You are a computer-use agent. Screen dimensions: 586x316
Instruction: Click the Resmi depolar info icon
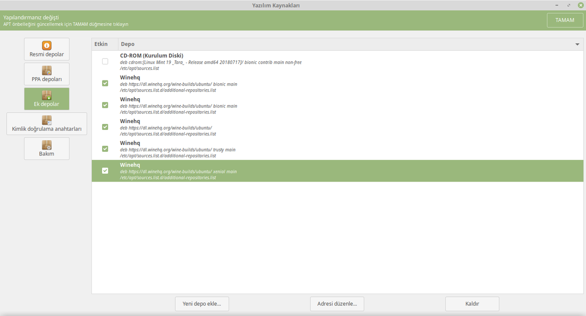point(47,46)
